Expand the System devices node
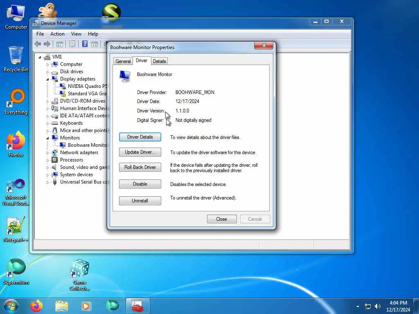Viewport: 419px width, 314px height. [x=47, y=175]
